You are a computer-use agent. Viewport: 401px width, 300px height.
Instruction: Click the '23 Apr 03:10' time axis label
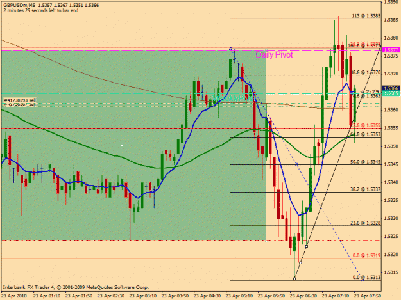tap(143, 296)
